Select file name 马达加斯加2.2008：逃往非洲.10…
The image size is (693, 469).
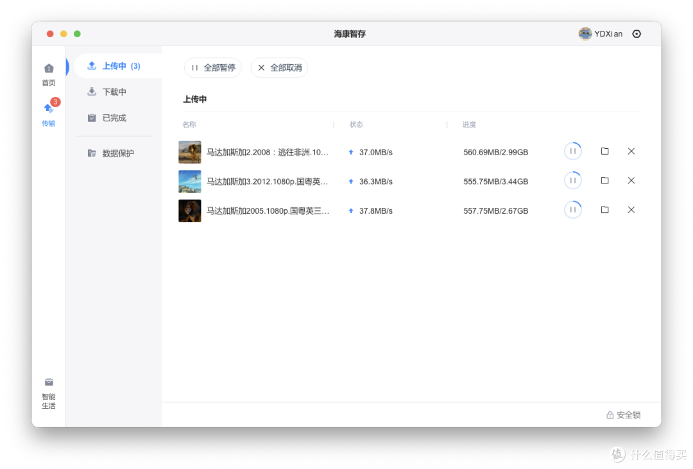[x=268, y=152]
